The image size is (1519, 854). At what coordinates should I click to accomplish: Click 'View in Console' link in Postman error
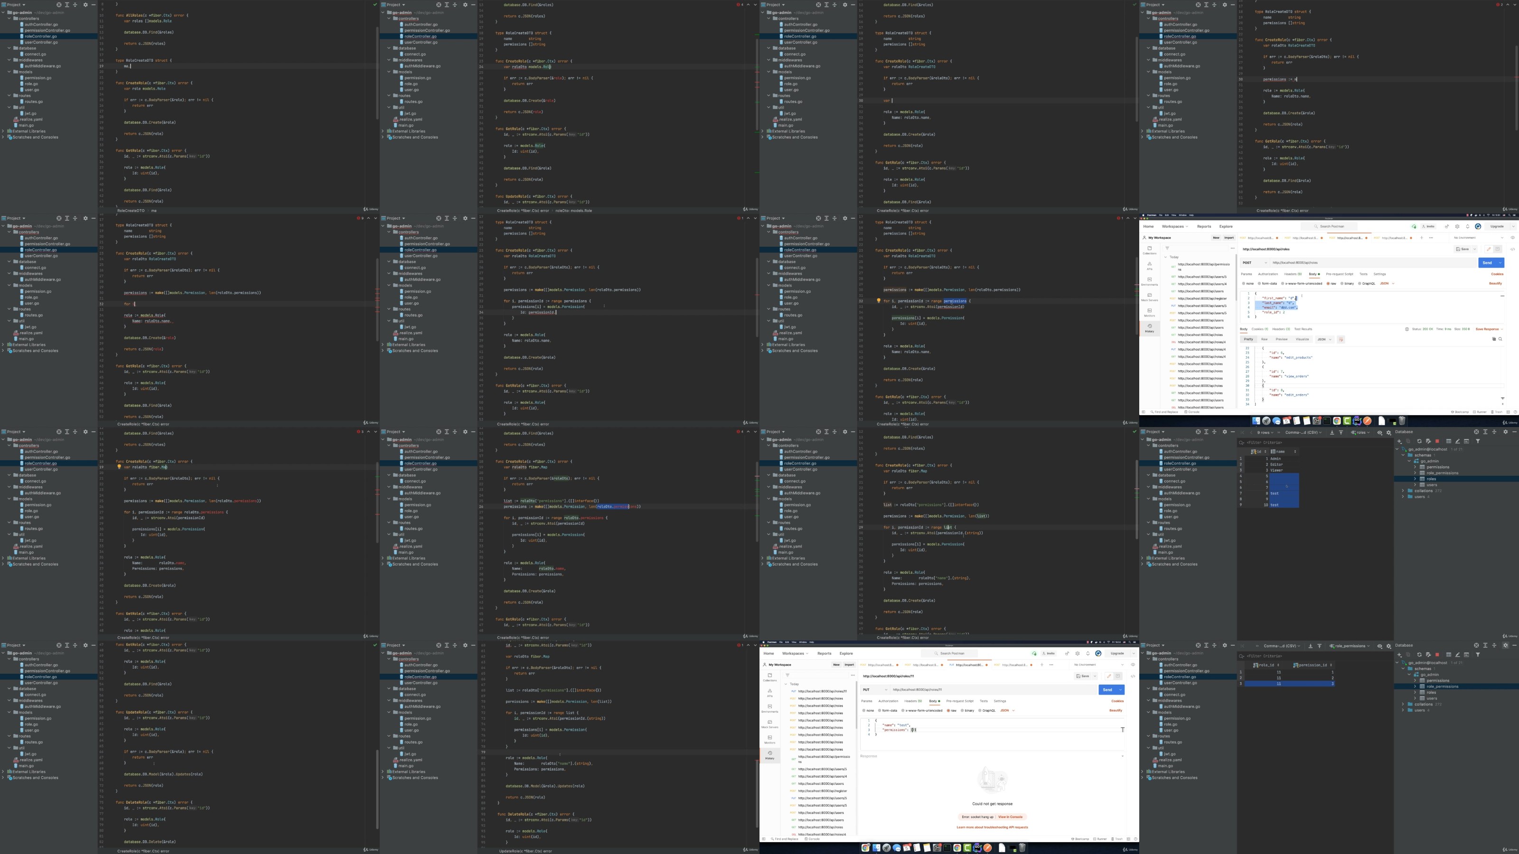(x=1010, y=817)
